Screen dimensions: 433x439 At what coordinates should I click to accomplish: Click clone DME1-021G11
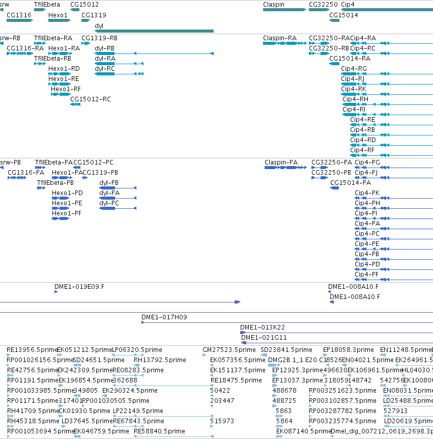337,343
